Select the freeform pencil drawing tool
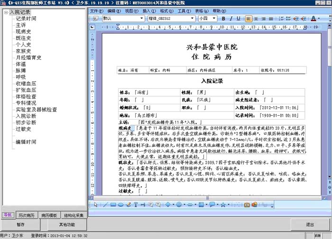 coord(129,204)
